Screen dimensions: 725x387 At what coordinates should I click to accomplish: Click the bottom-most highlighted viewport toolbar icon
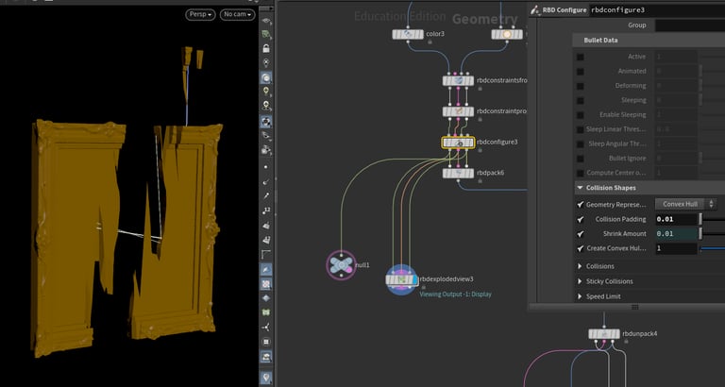coord(266,378)
